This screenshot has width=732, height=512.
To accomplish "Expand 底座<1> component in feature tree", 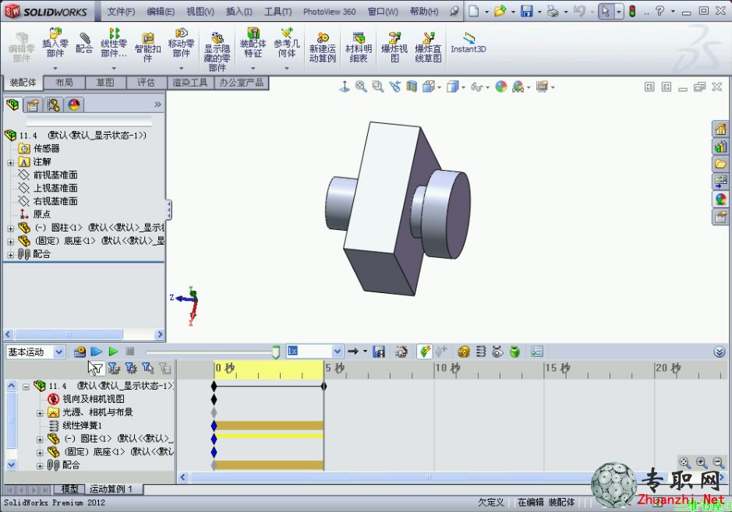I will pyautogui.click(x=10, y=242).
